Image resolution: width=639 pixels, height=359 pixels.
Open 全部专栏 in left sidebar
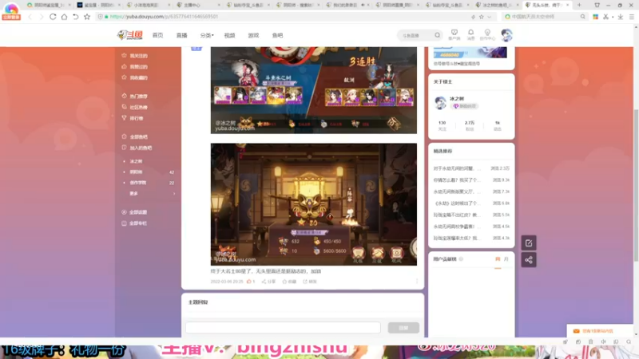138,223
